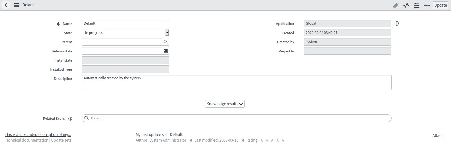Rate the article five stars
The image size is (451, 153).
(x=283, y=140)
